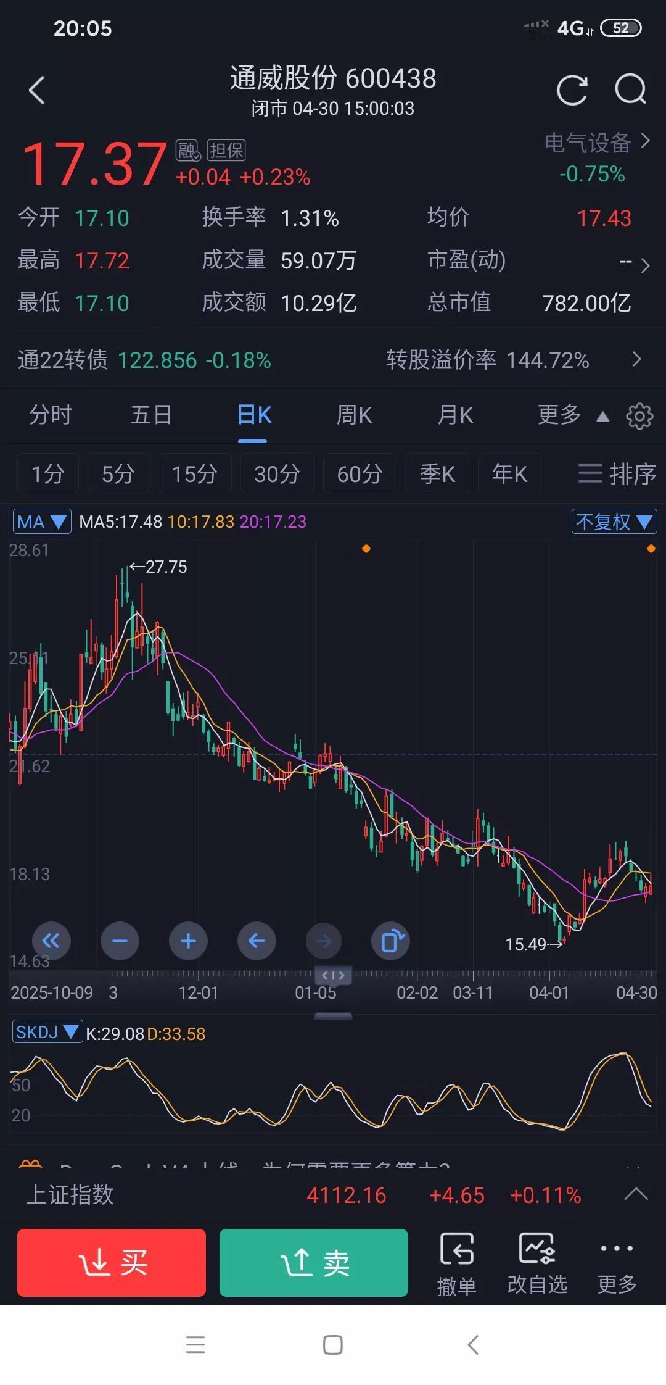Tap the SKDJ indicator sub-chart
Screen dimensions: 666x1385
(x=333, y=1090)
